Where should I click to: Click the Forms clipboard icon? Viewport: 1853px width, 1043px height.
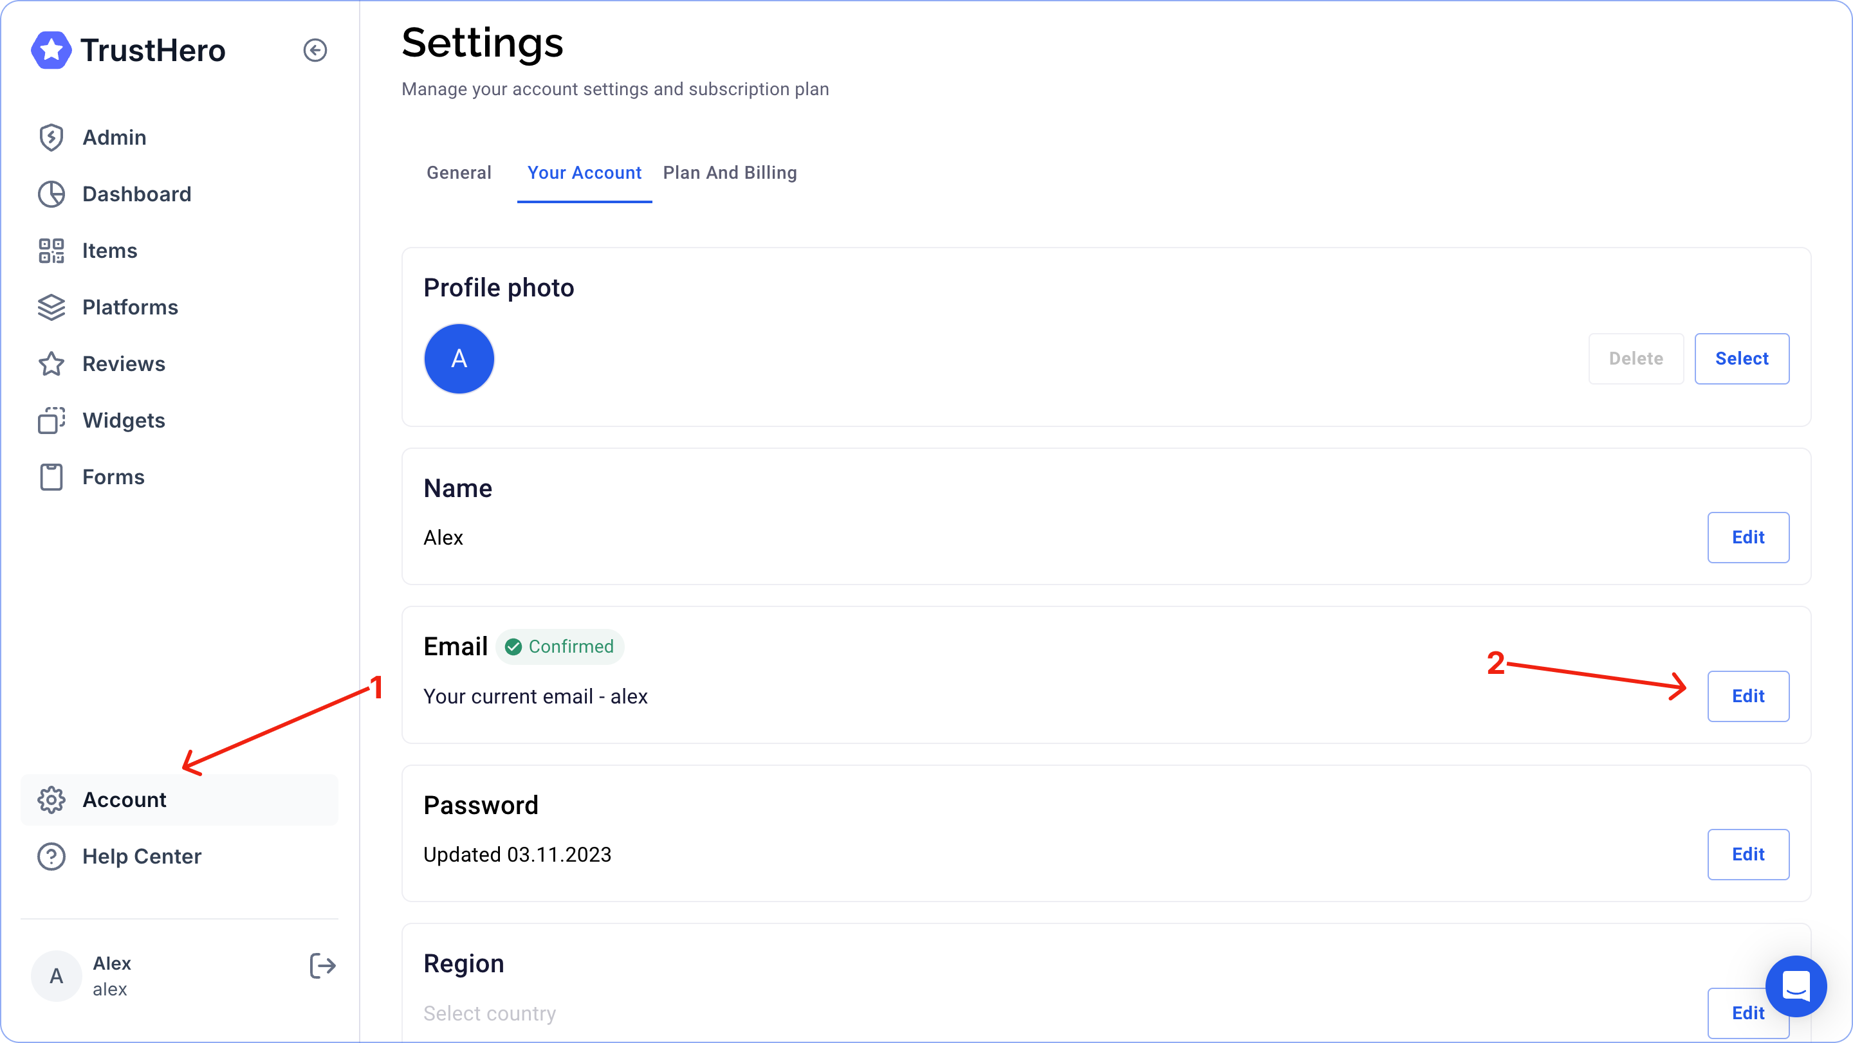pos(51,477)
